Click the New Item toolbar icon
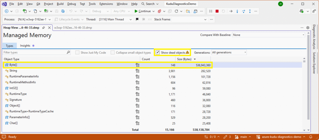This screenshot has width=319, height=140. point(25,11)
